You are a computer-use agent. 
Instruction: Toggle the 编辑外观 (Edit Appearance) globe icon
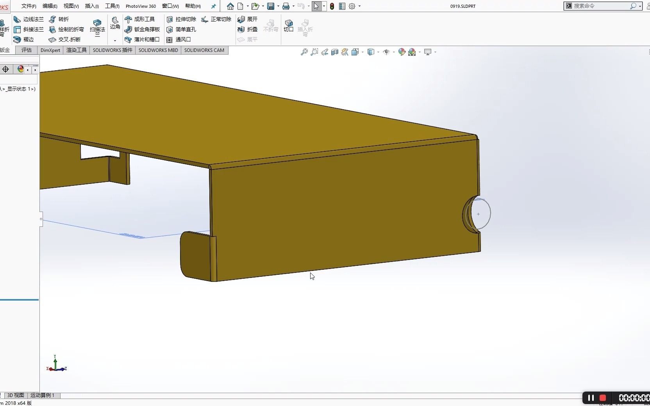pos(402,52)
